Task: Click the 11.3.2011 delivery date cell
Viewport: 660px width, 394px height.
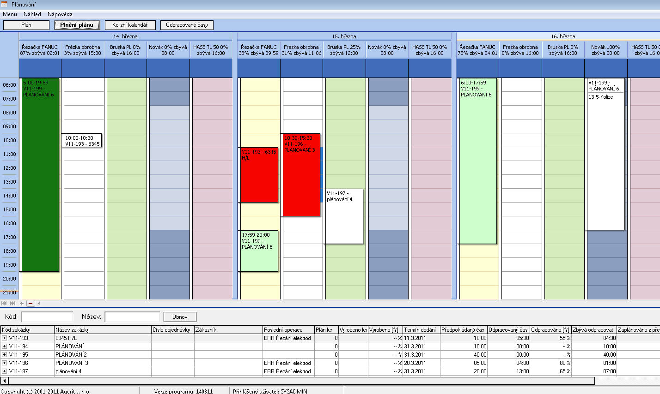Action: pyautogui.click(x=421, y=338)
